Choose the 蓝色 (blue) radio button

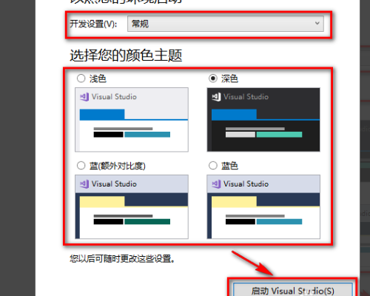coord(213,166)
